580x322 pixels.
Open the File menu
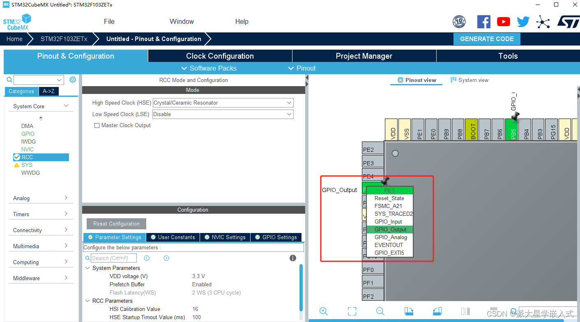click(109, 22)
